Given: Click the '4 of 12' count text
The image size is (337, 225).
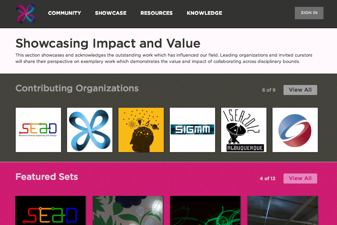Looking at the screenshot, I should coord(267,178).
